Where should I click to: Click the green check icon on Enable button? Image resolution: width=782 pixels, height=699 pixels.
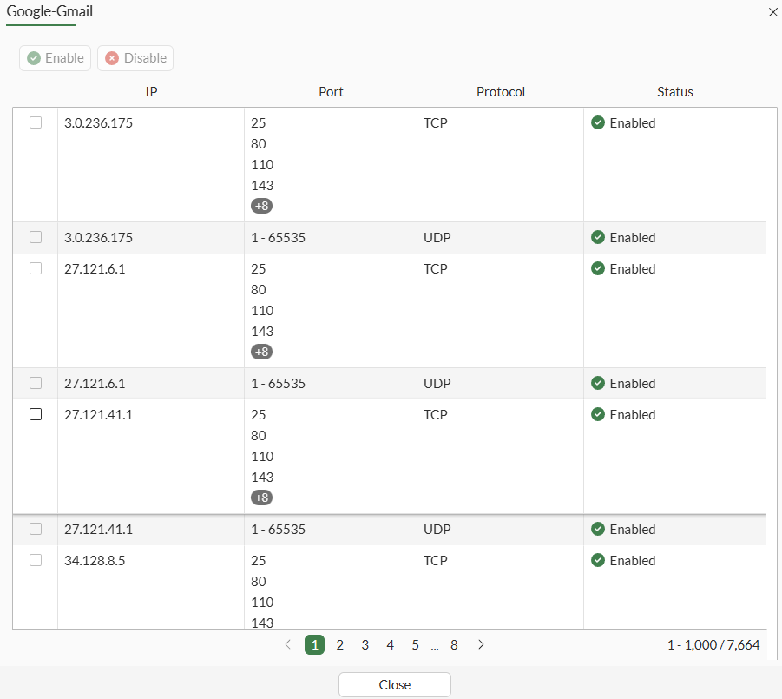33,58
